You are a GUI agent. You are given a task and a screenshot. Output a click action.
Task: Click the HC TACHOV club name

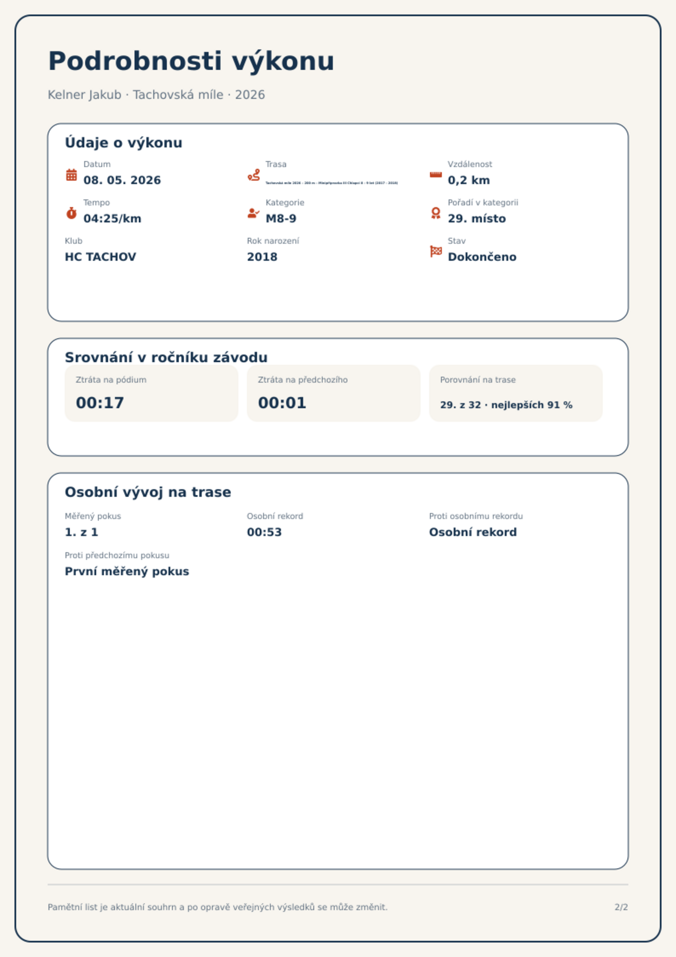pos(100,257)
